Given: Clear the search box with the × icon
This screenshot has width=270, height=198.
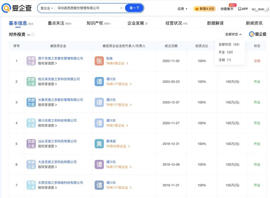Looking at the screenshot, I should tap(121, 8).
